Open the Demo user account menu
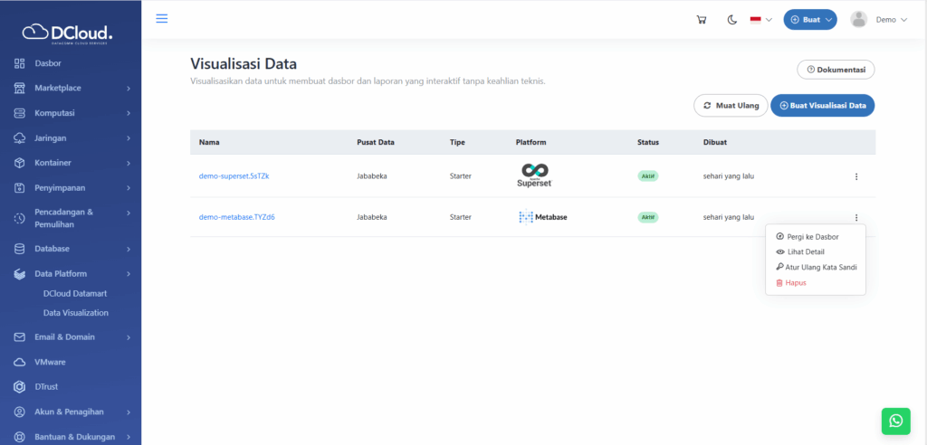Viewport: 927px width, 445px height. tap(878, 20)
